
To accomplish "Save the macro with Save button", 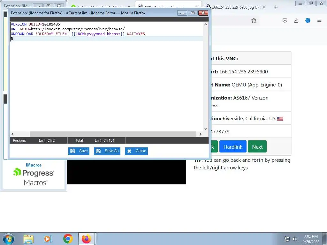I will [x=79, y=151].
